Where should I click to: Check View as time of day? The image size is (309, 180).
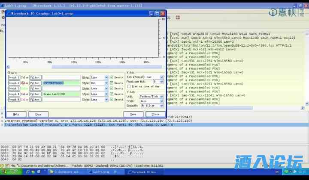129,86
